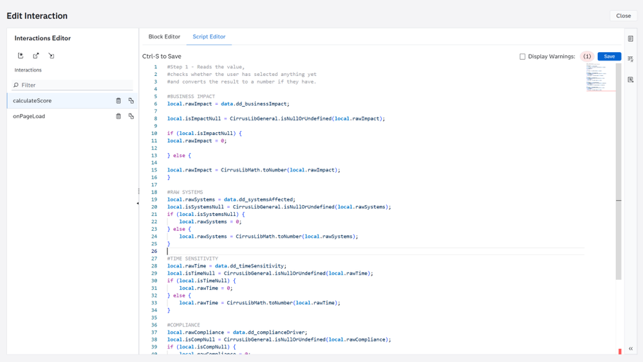Focus the interactions Filter field

[73, 85]
